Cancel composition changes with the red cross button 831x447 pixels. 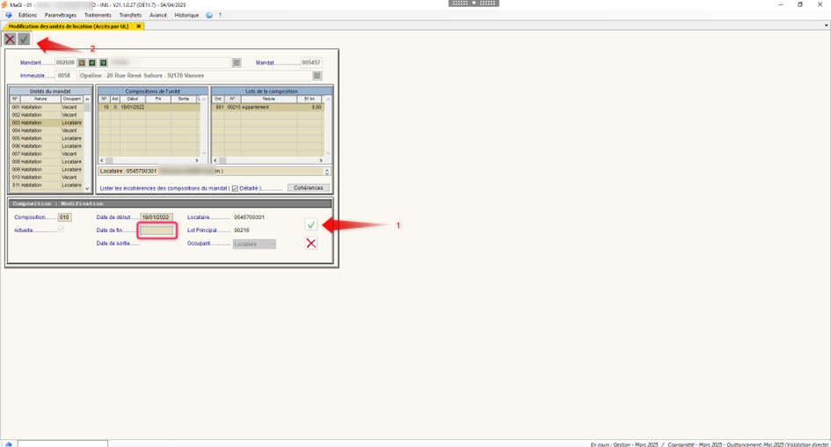click(311, 243)
